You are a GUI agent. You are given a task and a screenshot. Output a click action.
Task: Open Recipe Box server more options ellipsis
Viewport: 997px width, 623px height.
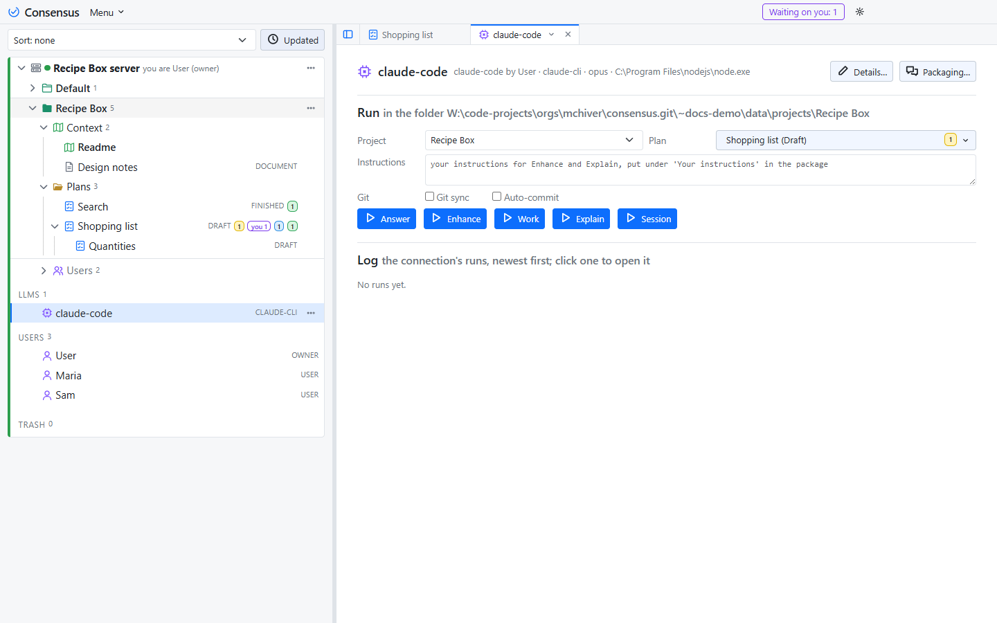[x=311, y=68]
